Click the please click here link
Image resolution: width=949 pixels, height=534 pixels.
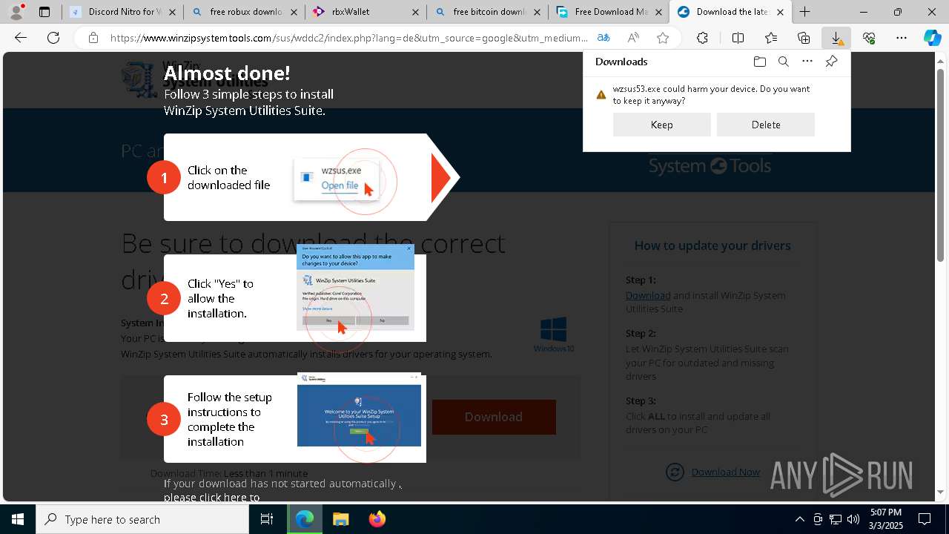click(211, 497)
